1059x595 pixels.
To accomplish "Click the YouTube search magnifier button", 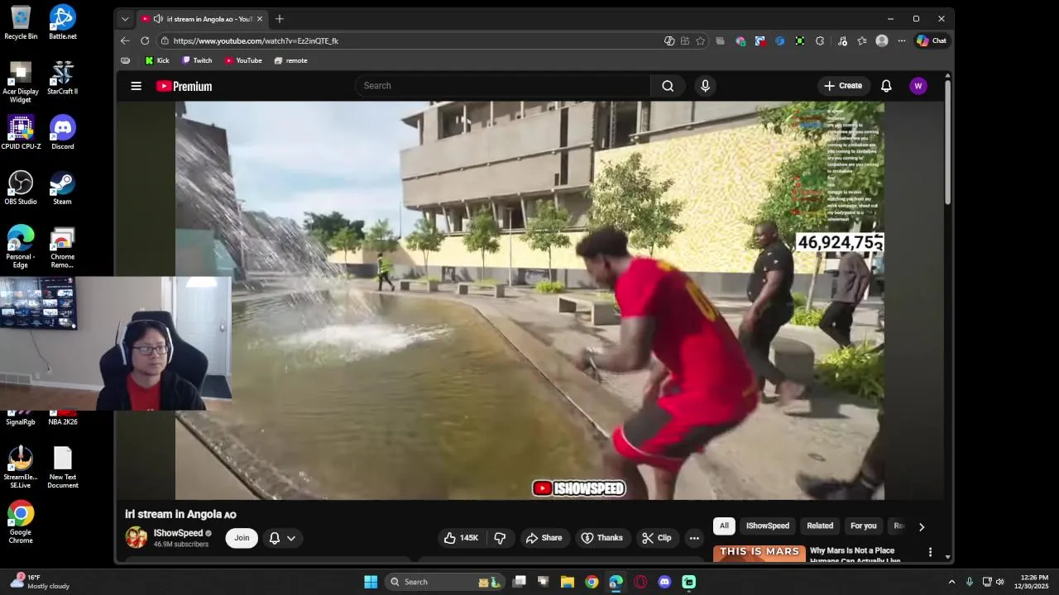I will pos(668,86).
